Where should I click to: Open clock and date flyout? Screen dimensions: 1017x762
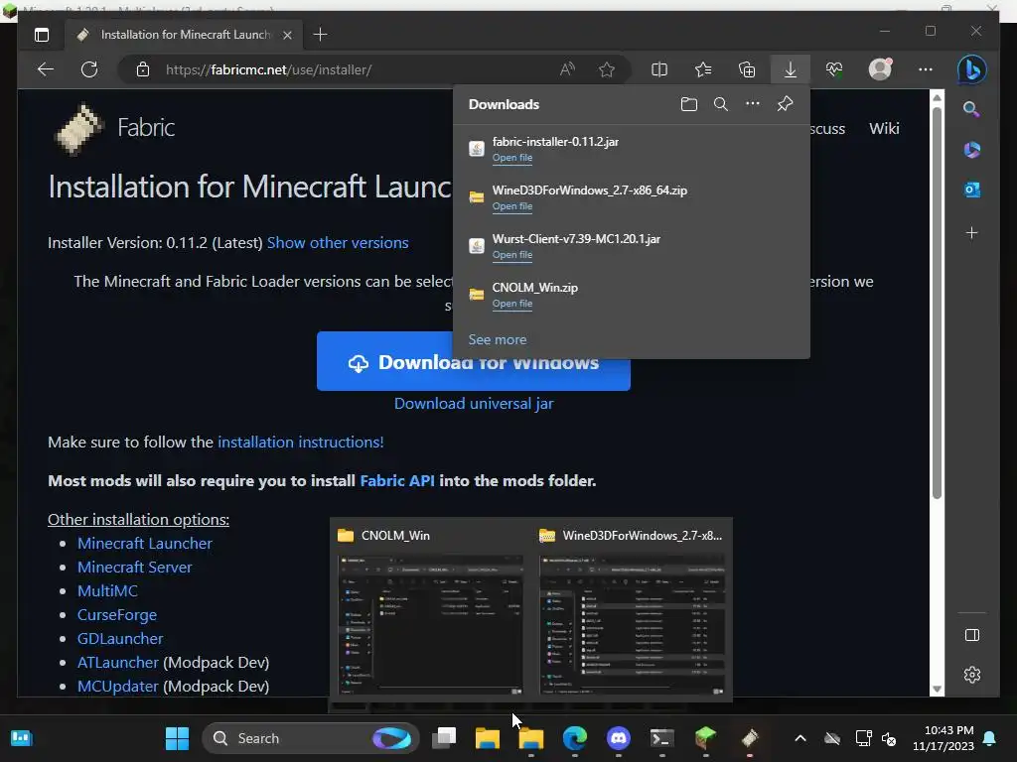944,738
